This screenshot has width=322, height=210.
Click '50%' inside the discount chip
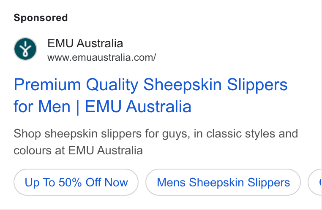click(70, 182)
